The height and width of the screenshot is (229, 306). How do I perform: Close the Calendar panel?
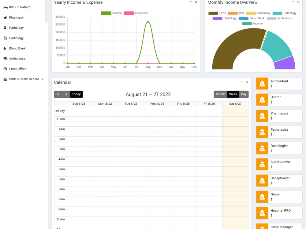[x=247, y=82]
